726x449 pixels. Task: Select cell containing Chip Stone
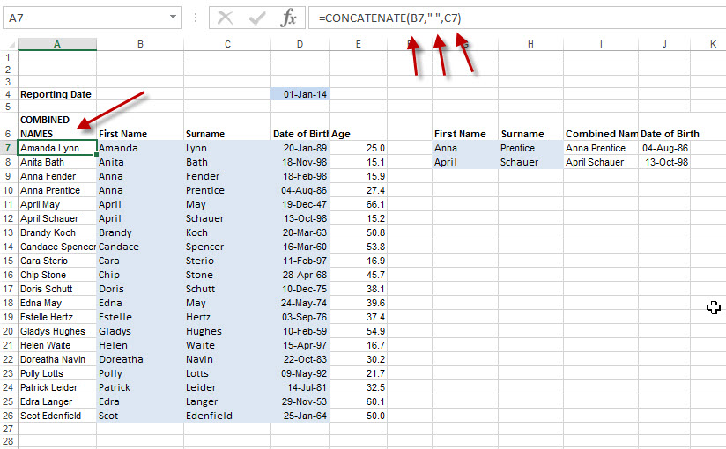click(57, 275)
